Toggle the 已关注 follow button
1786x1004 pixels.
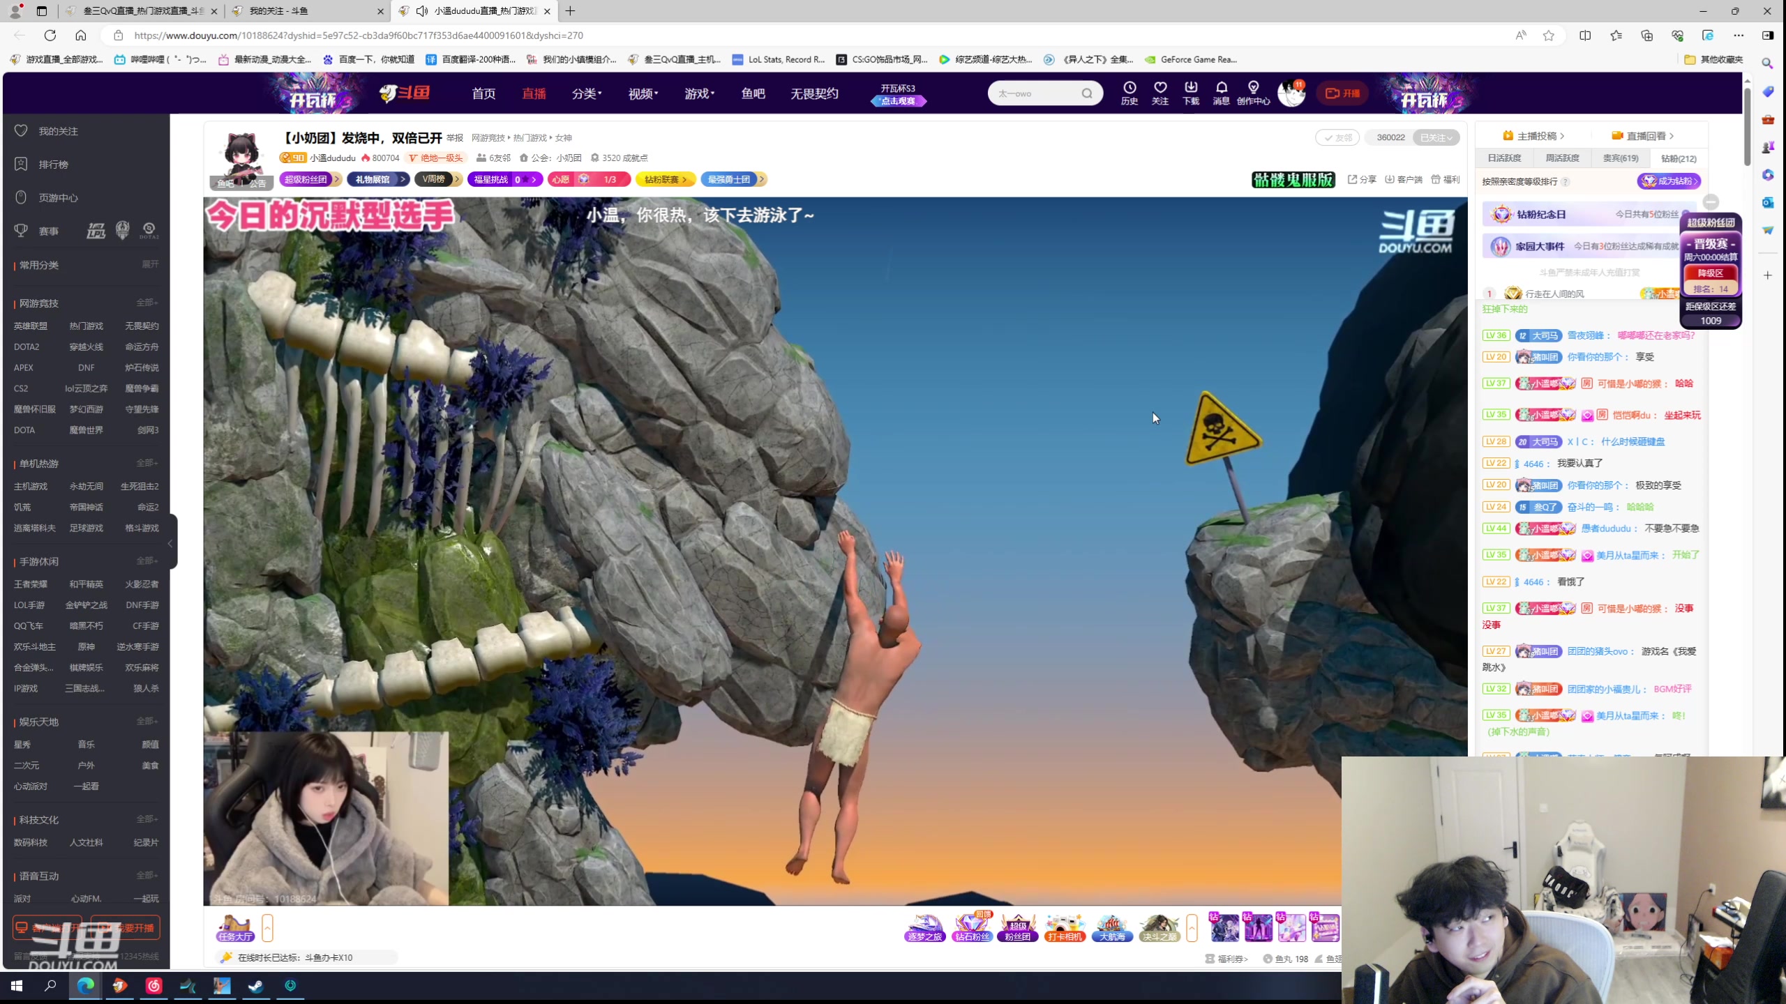1436,137
